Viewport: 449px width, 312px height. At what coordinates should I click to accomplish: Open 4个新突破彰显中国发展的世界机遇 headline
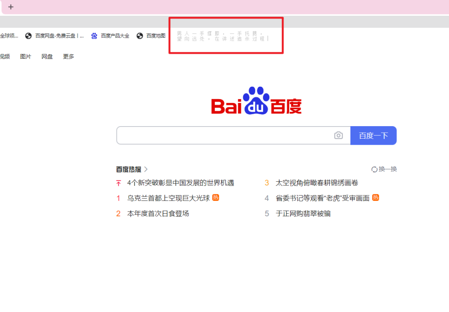click(x=181, y=183)
